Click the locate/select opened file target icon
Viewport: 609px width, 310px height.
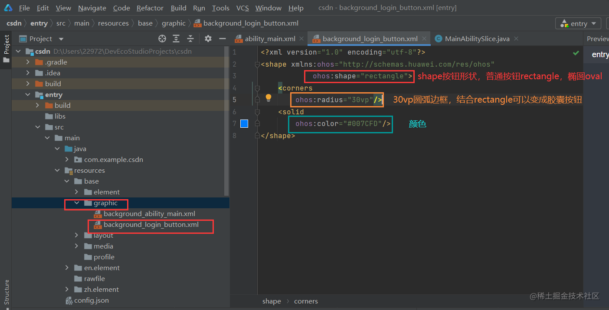162,39
